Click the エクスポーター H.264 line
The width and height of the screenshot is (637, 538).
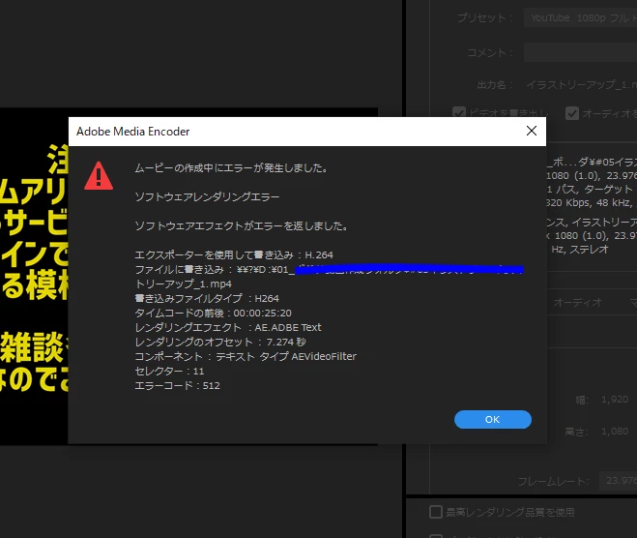coord(234,255)
